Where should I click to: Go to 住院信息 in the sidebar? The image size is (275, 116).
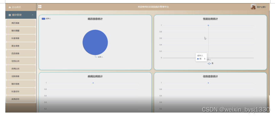point(21,76)
